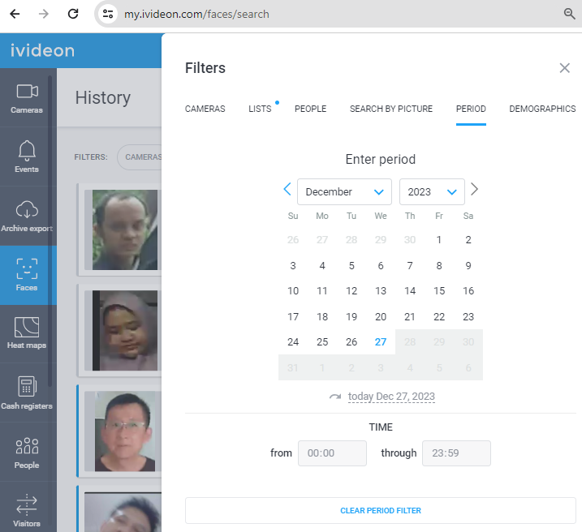Open the Cameras section in sidebar

(27, 98)
